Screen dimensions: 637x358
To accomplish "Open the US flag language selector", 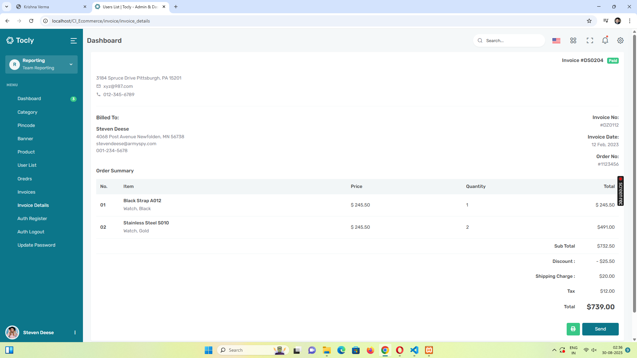I will click(x=556, y=41).
